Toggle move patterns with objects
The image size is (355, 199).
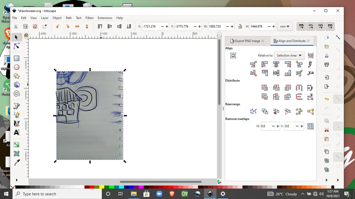pyautogui.click(x=330, y=27)
